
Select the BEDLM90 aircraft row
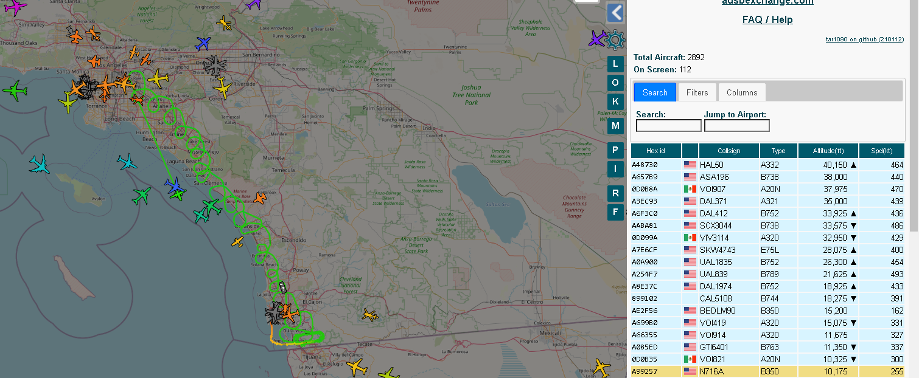tap(767, 311)
